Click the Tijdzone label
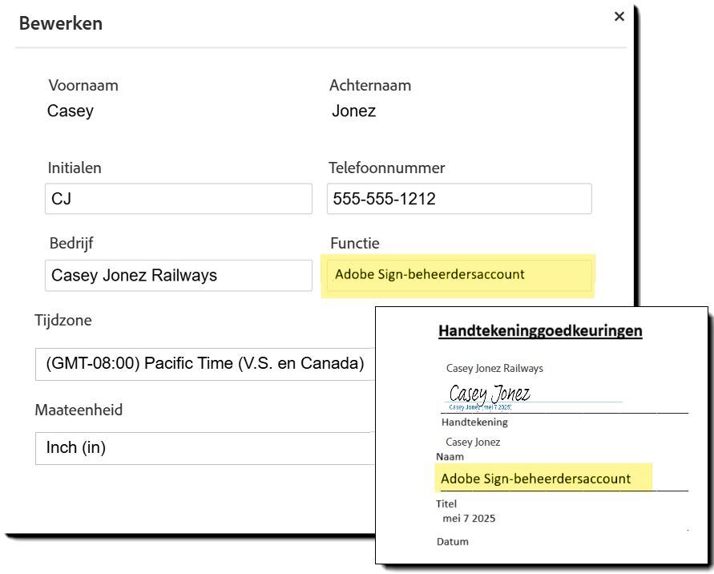This screenshot has height=574, width=714. tap(63, 321)
